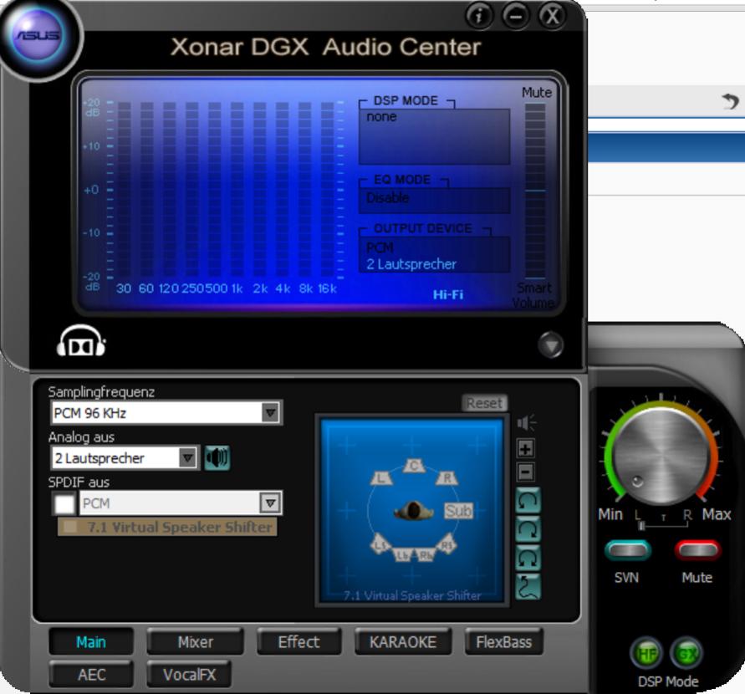Switch to the VocalFX tab
Image resolution: width=745 pixels, height=694 pixels.
click(x=189, y=675)
